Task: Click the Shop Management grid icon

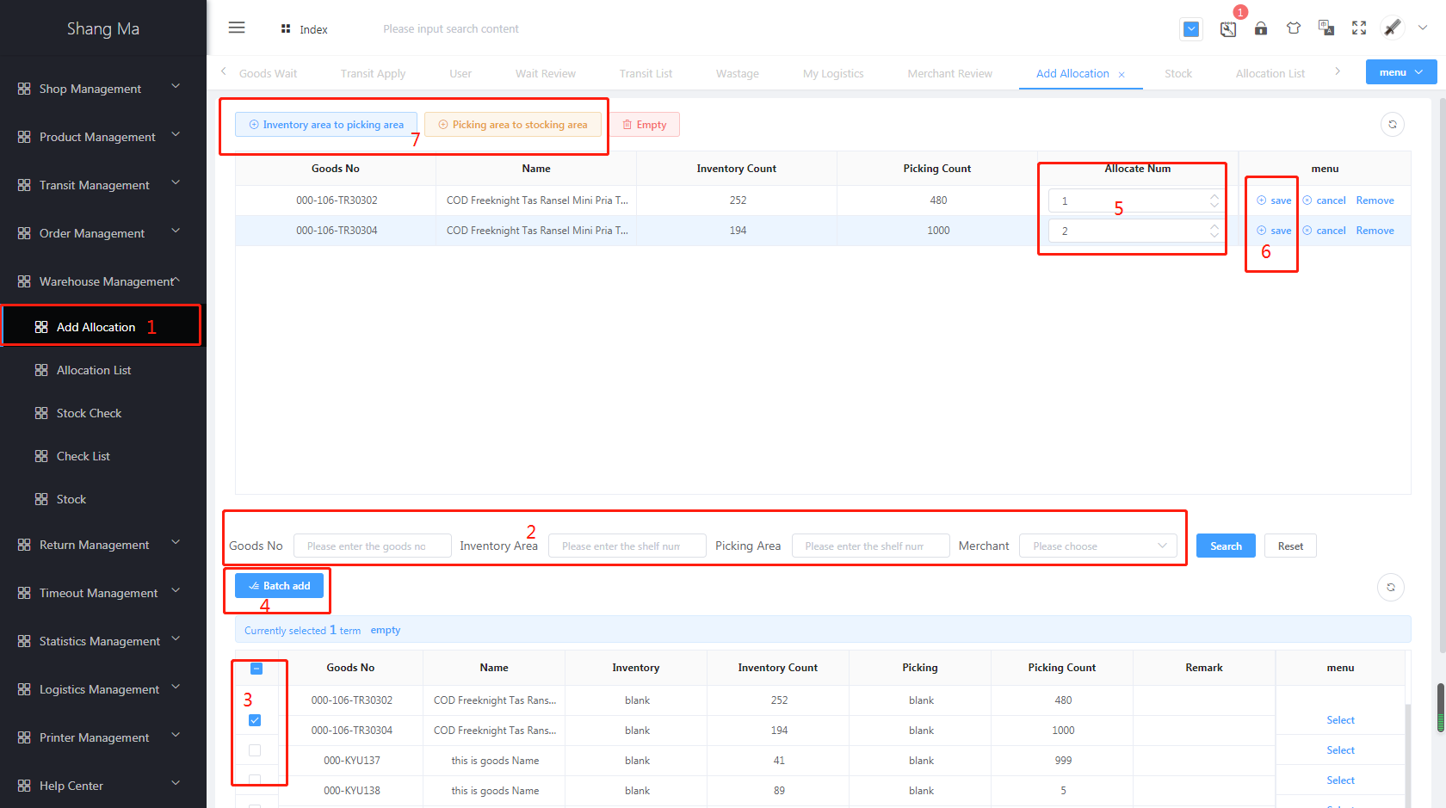Action: 24,89
